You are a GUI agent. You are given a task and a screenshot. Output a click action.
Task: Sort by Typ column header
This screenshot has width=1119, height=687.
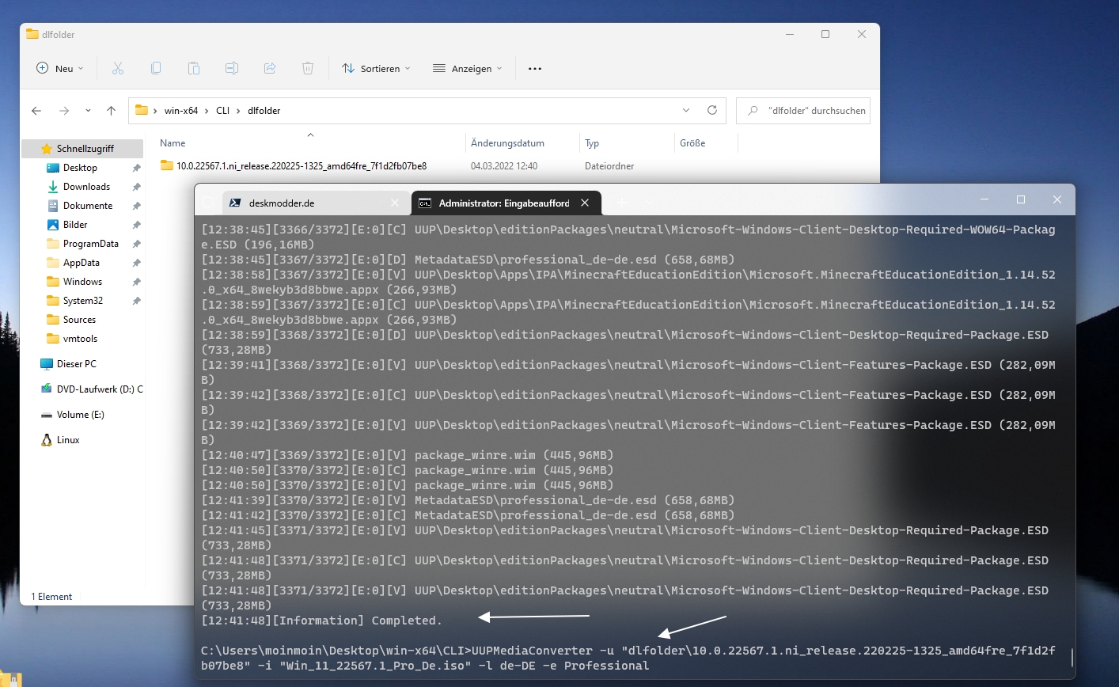(x=592, y=143)
